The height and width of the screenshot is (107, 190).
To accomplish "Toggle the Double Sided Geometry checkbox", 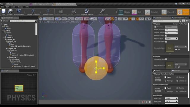I will [166, 42].
